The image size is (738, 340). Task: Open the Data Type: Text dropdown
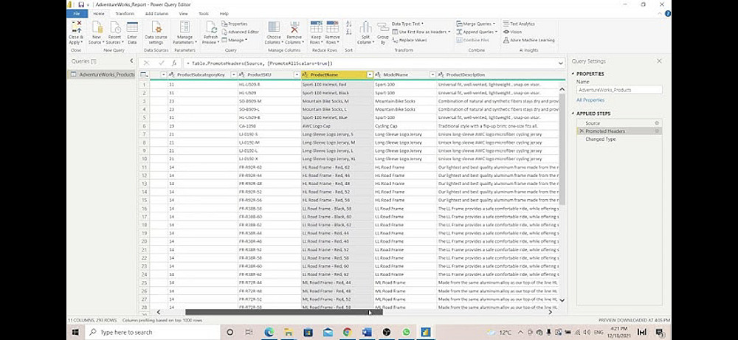pos(407,24)
